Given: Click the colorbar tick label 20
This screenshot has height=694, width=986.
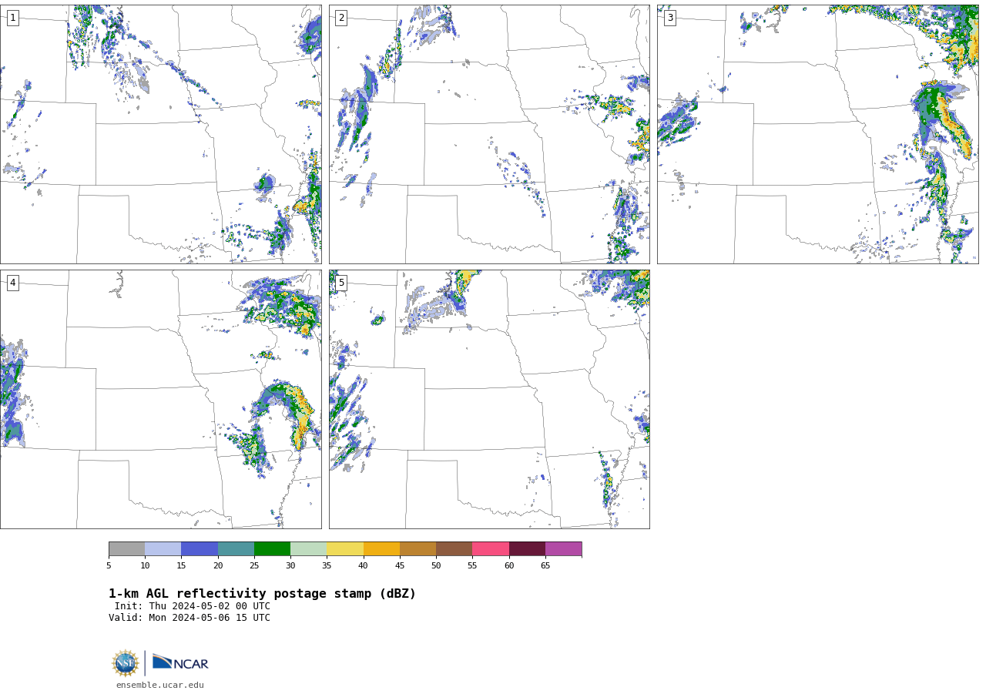Looking at the screenshot, I should tap(218, 566).
